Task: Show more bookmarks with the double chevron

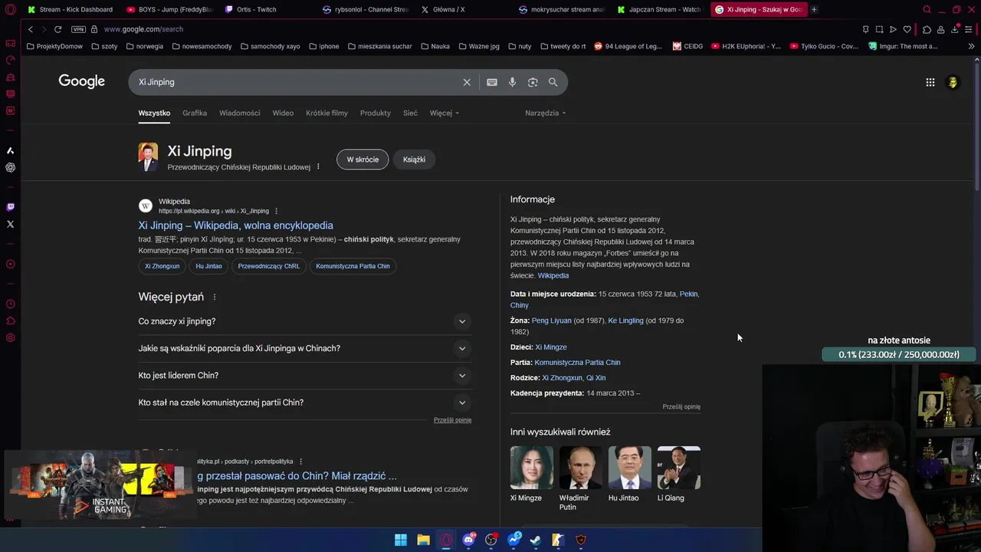Action: 971,46
